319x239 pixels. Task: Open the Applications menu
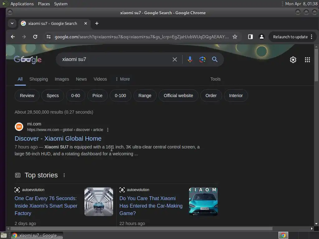coord(22,4)
